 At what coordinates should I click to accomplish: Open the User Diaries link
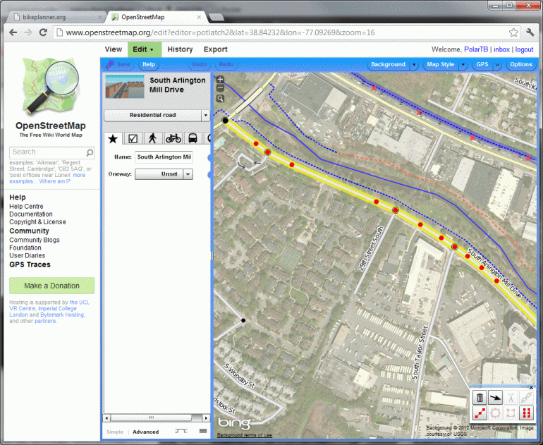(x=27, y=255)
